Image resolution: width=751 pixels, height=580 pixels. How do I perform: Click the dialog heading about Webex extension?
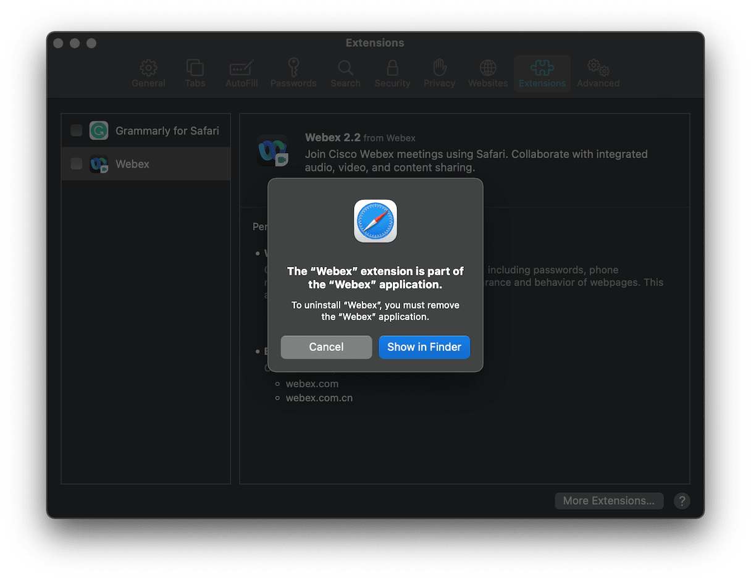[375, 278]
